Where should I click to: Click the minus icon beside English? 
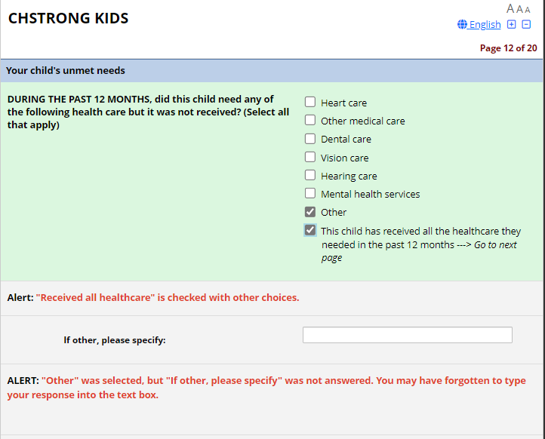click(x=526, y=24)
